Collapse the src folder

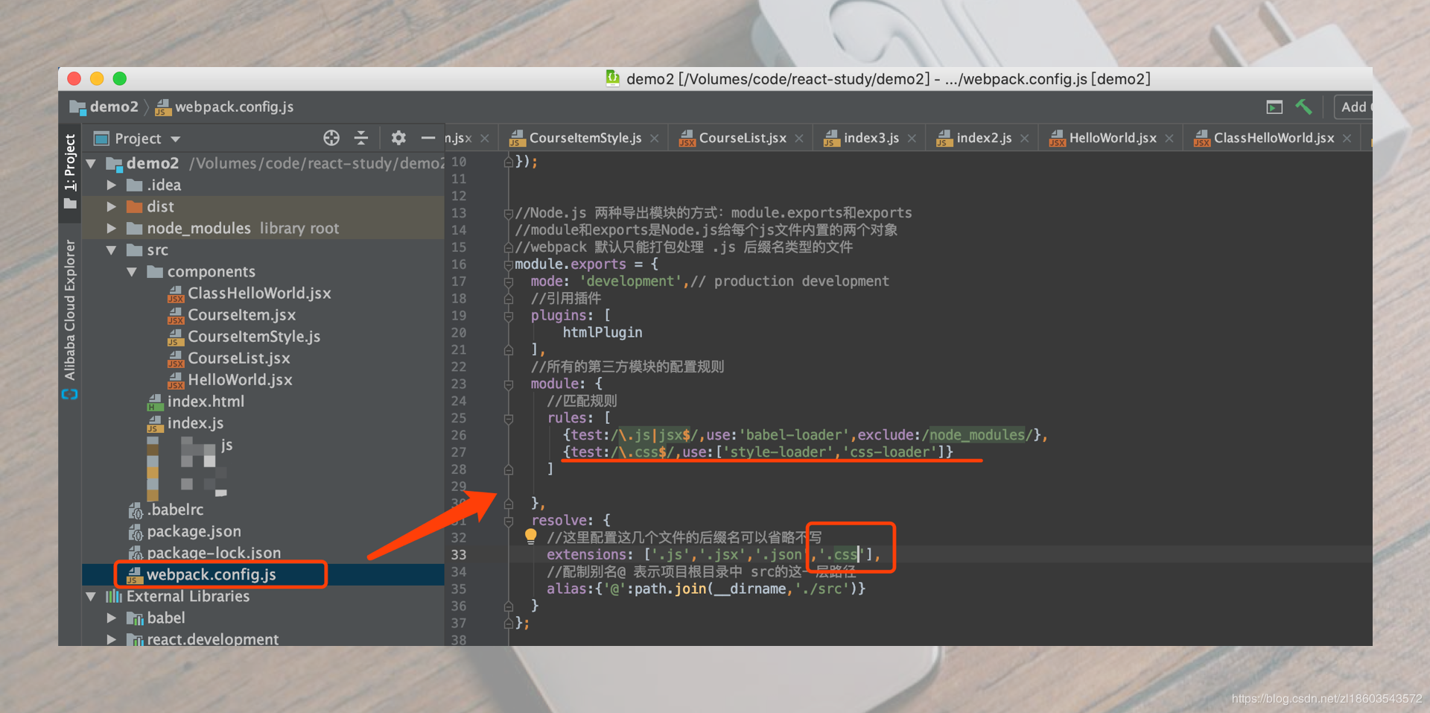coord(111,250)
